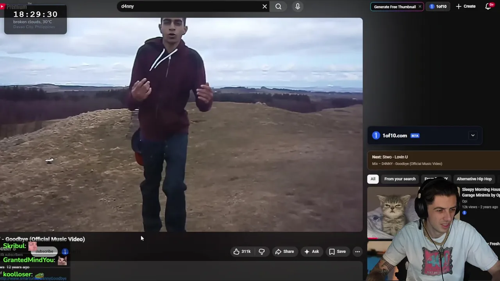Viewport: 500px width, 281px height.
Task: Click the Ask button
Action: click(x=311, y=252)
